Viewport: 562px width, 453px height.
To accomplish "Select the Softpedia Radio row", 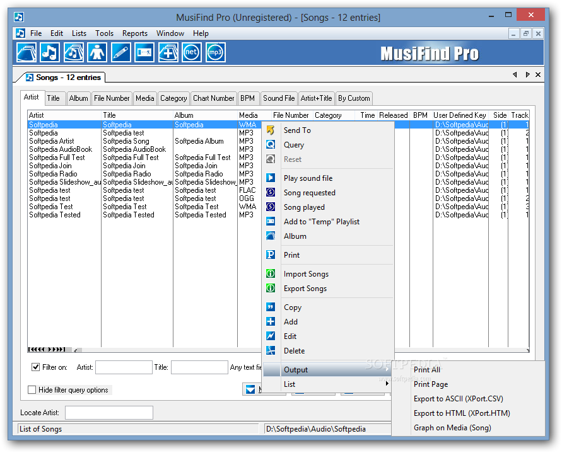I will click(143, 174).
